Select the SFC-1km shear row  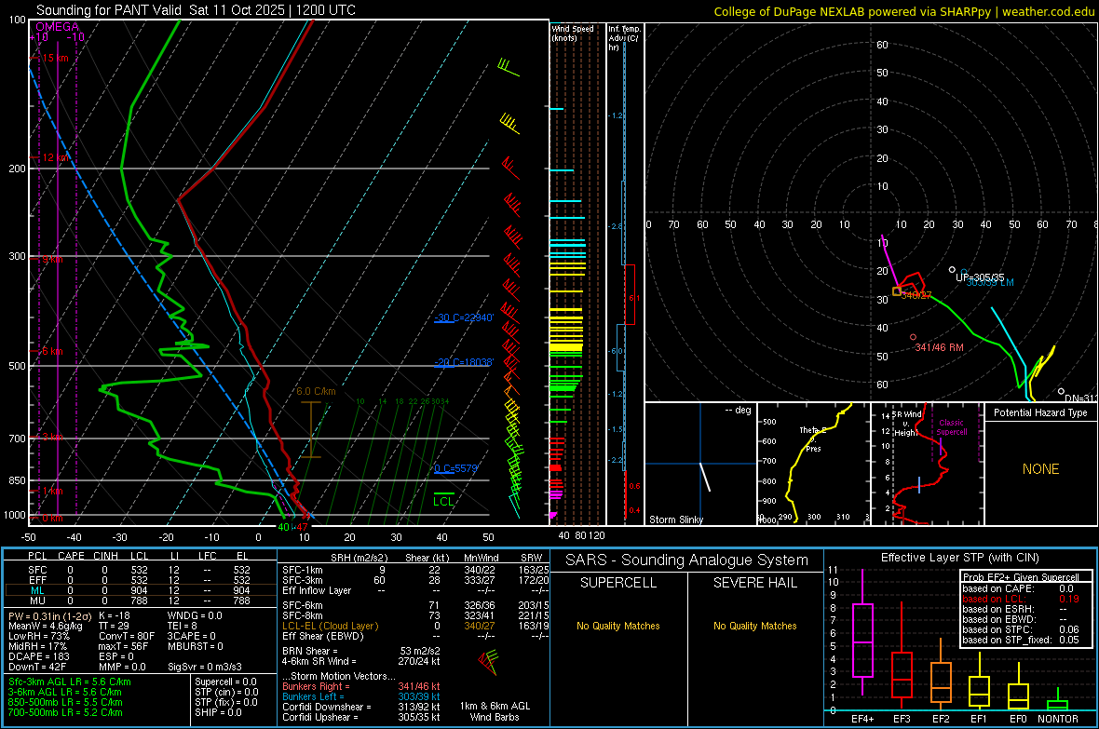click(x=415, y=570)
